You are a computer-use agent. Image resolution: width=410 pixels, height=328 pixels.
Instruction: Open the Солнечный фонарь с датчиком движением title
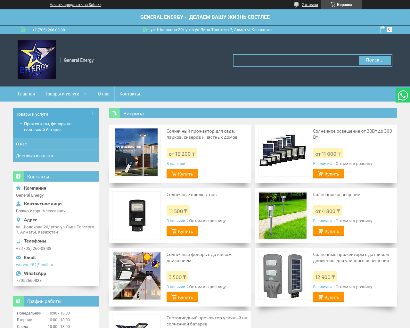tap(199, 258)
